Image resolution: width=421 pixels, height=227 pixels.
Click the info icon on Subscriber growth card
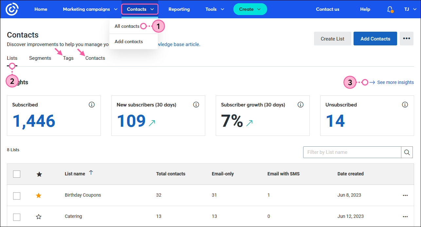click(x=301, y=105)
